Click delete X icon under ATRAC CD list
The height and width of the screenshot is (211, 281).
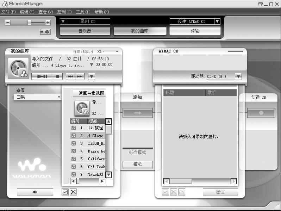174,192
